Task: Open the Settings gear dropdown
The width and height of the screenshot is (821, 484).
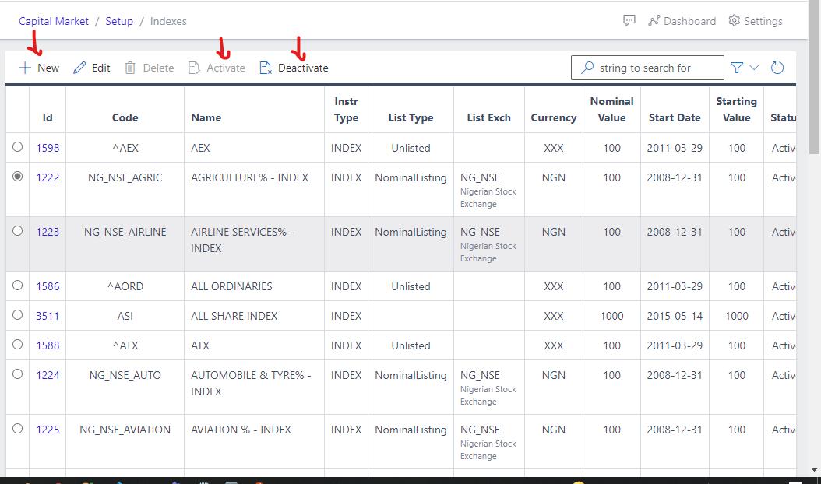Action: point(755,21)
